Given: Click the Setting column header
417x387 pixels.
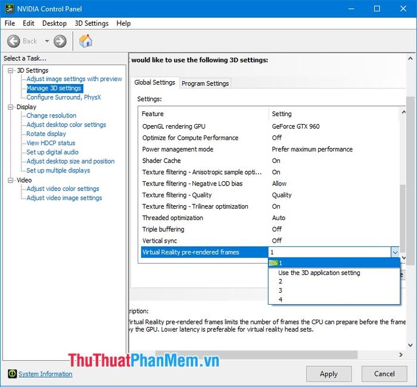Looking at the screenshot, I should (x=334, y=114).
